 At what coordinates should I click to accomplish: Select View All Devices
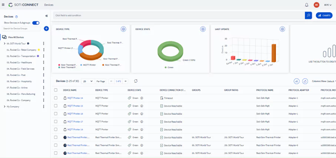(x=16, y=37)
